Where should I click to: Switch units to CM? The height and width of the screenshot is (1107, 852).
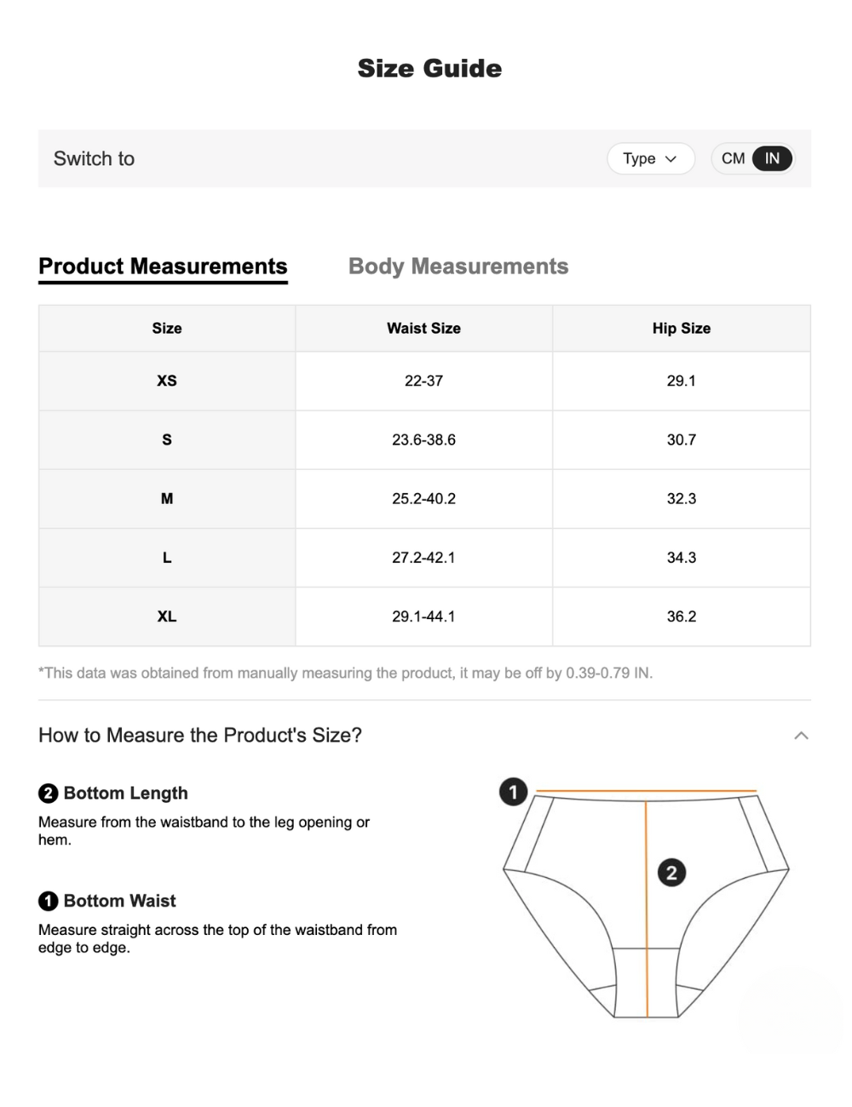(x=733, y=158)
